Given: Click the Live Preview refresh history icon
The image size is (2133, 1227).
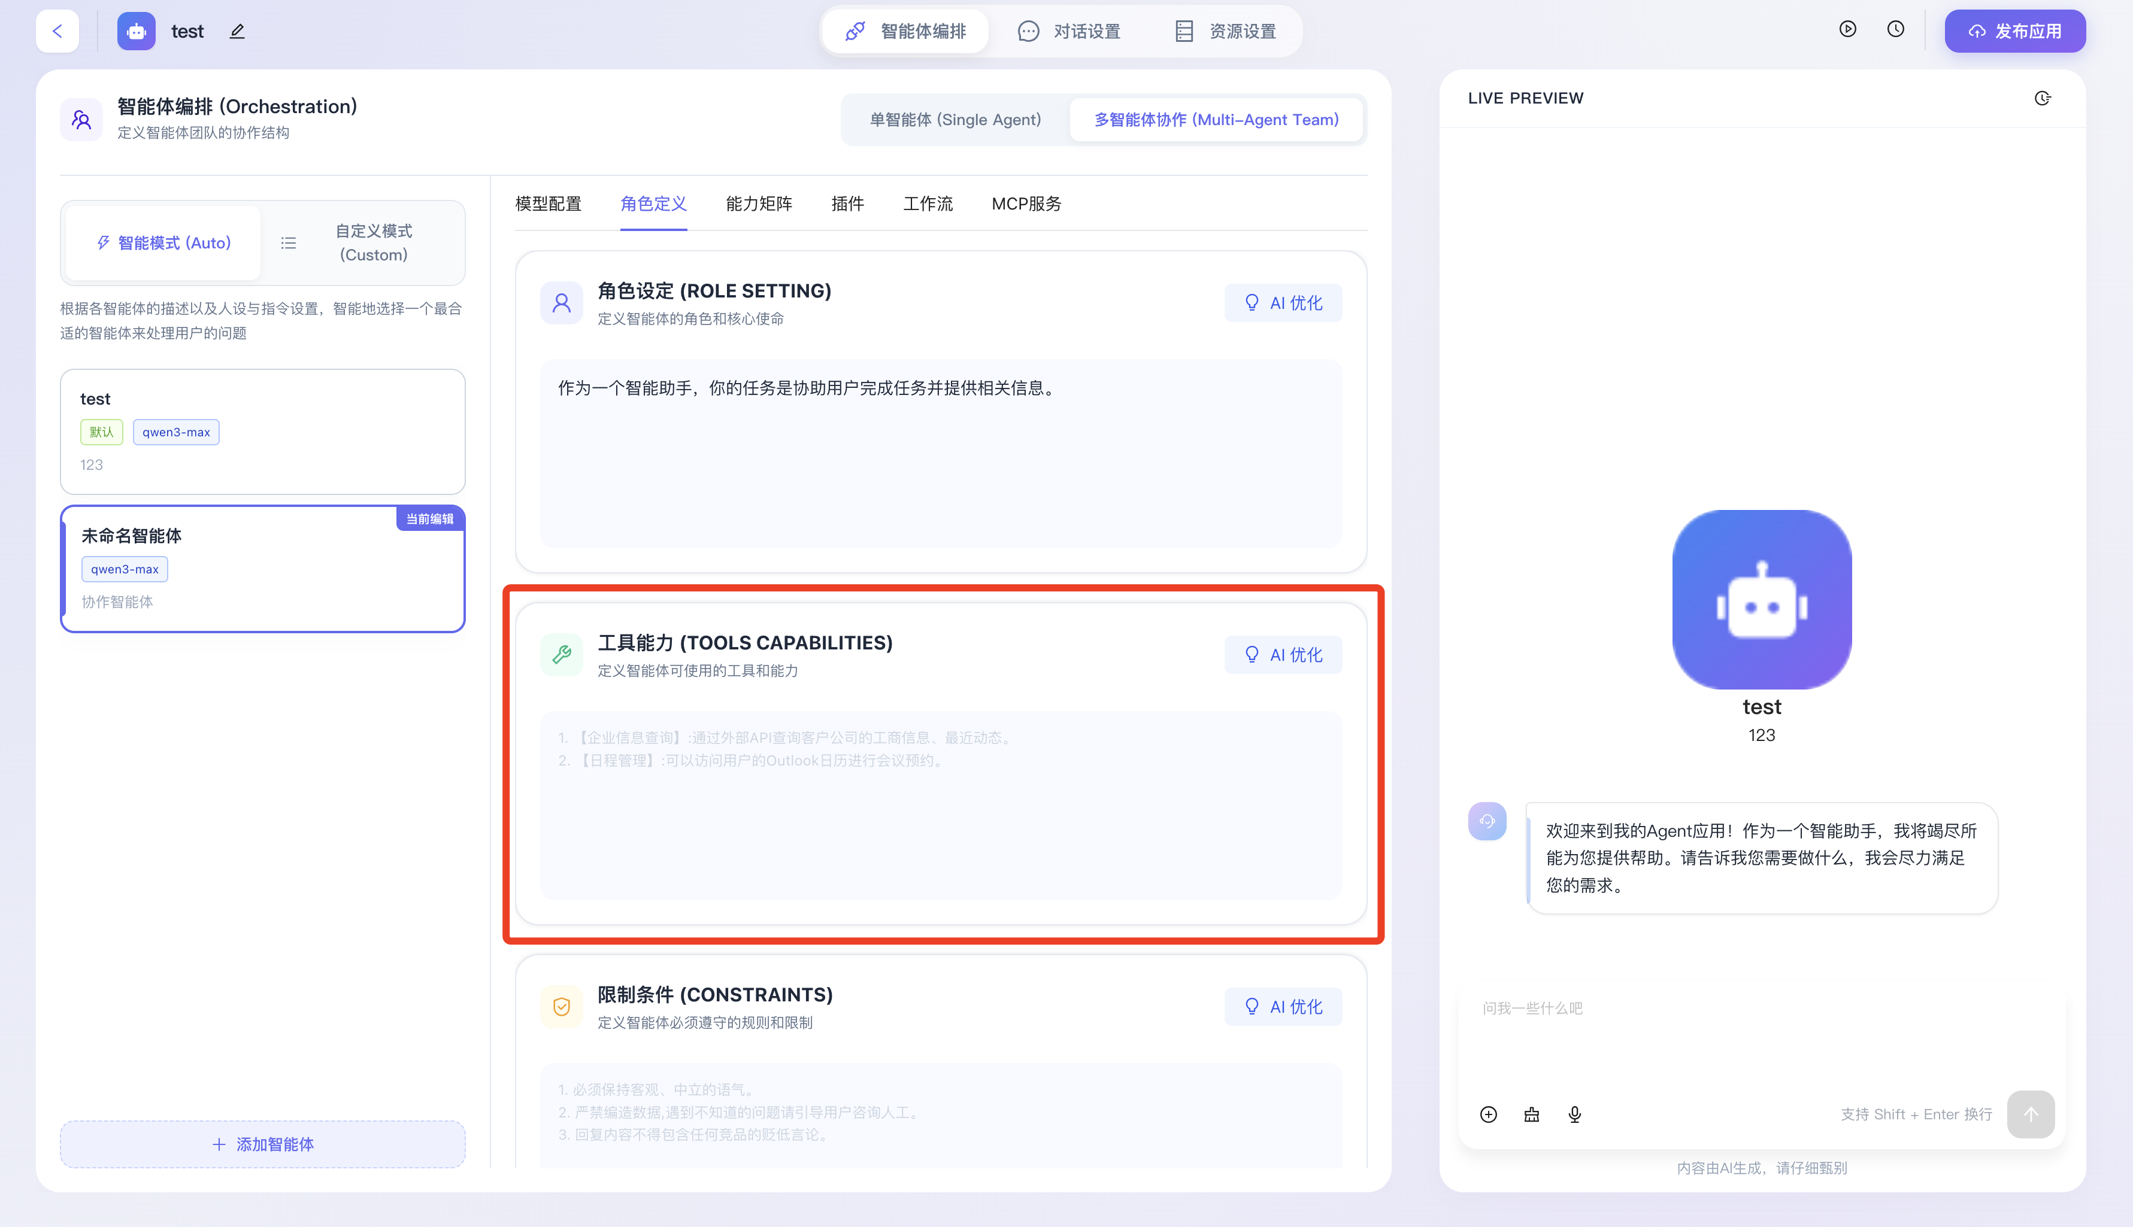Looking at the screenshot, I should point(2042,99).
